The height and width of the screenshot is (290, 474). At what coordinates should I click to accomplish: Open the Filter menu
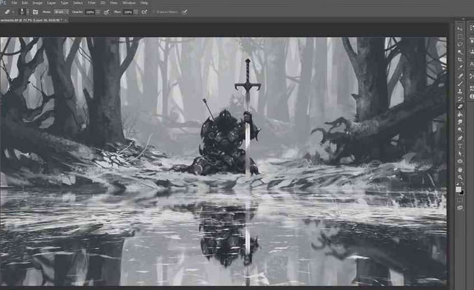point(92,3)
